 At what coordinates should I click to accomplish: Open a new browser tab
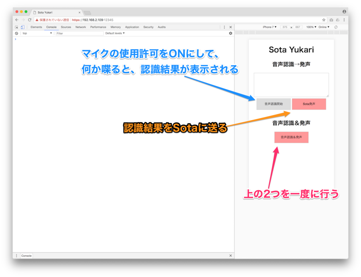click(x=87, y=13)
